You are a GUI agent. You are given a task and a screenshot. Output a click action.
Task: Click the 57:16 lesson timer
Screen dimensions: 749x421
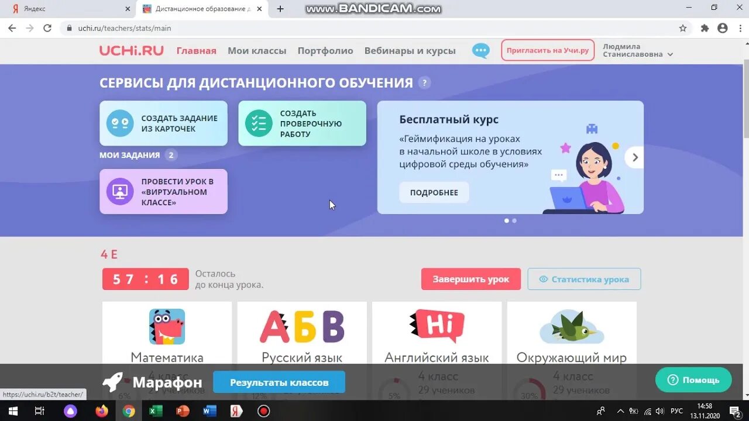pyautogui.click(x=146, y=279)
